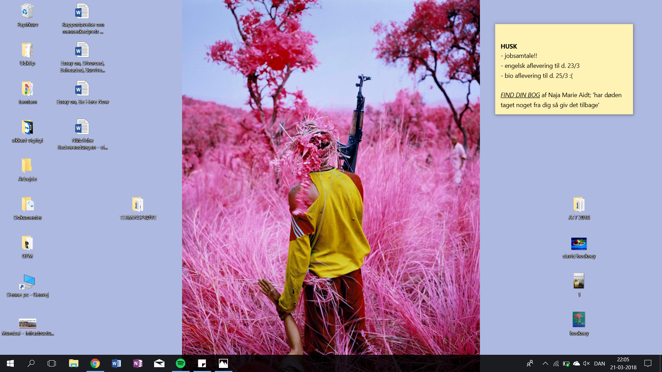Viewport: 662px width, 372px height.
Task: Expand hidden system tray icons chevron
Action: [545, 363]
